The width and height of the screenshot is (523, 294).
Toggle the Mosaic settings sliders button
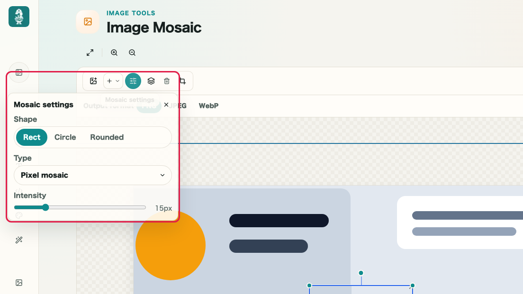(x=133, y=81)
